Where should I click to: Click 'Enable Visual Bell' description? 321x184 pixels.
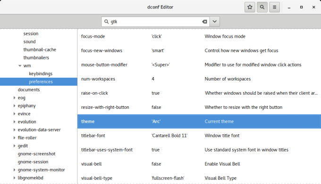pyautogui.click(x=222, y=164)
